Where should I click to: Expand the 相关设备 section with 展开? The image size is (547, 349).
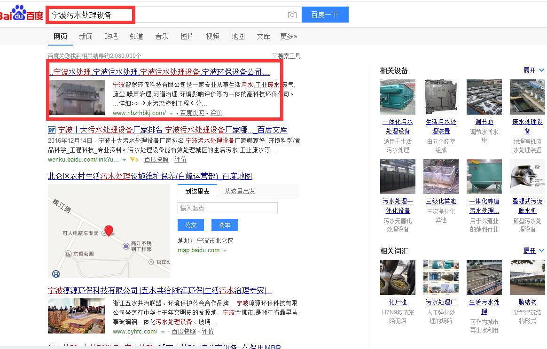533,70
